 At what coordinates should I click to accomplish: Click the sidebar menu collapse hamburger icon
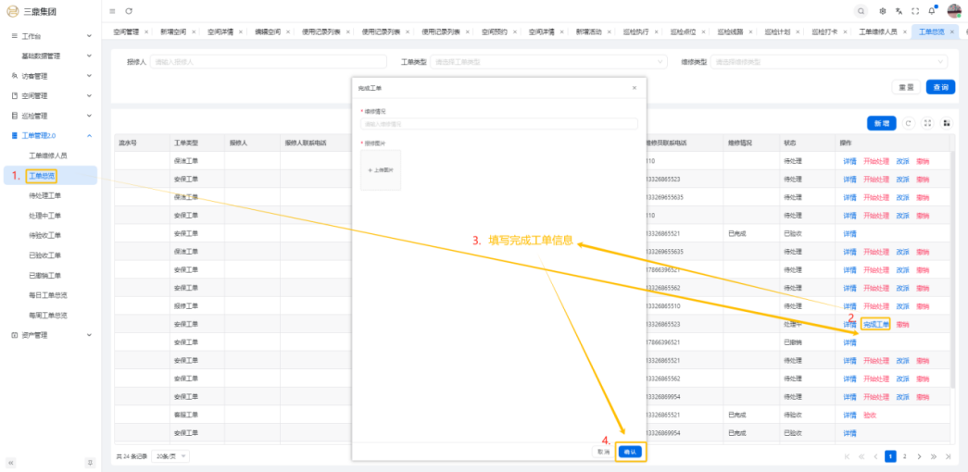(x=112, y=11)
